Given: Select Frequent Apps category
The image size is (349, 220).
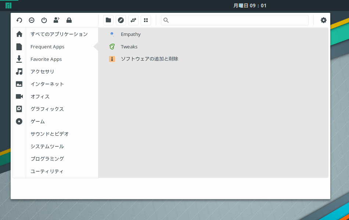Looking at the screenshot, I should tap(47, 47).
